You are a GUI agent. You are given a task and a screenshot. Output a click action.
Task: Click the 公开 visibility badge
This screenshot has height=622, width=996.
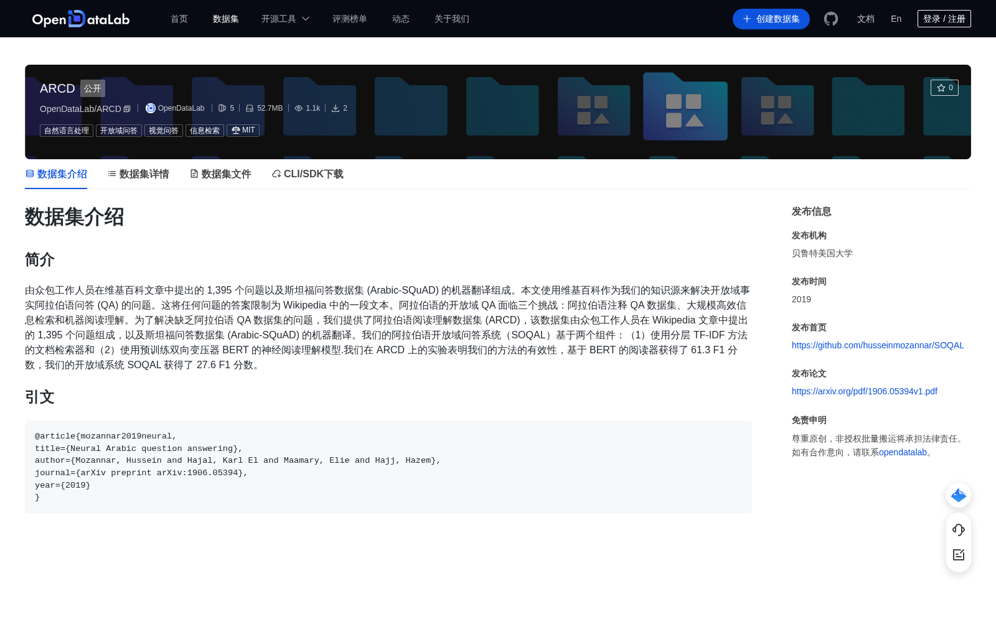[x=93, y=88]
